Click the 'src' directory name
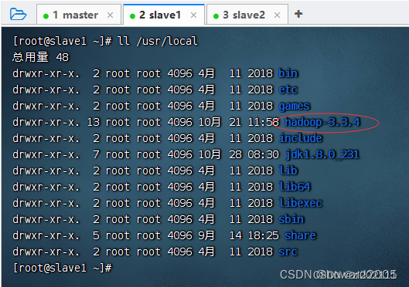 [x=288, y=252]
